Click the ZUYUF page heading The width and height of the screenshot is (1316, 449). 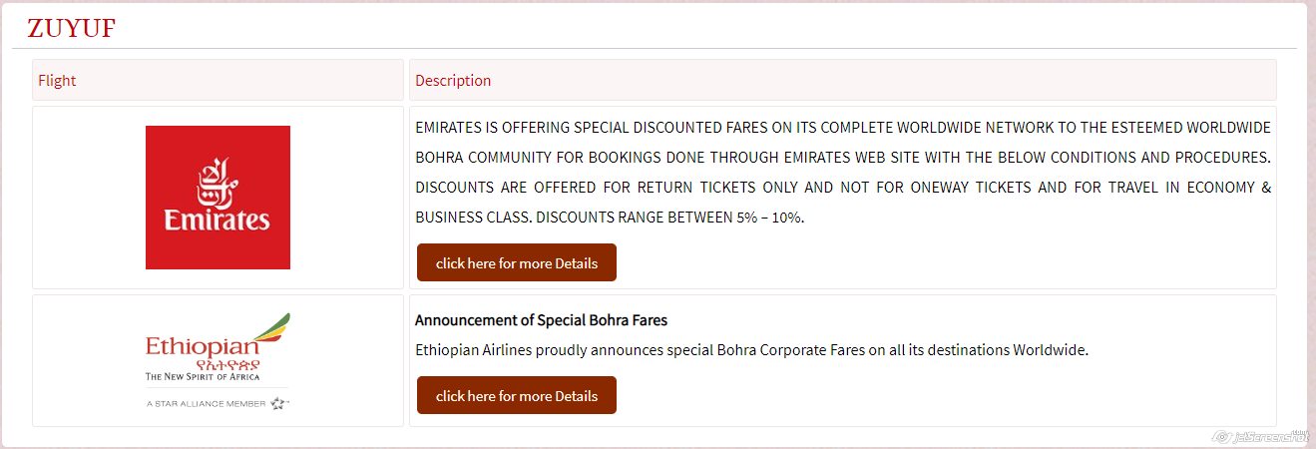click(72, 29)
